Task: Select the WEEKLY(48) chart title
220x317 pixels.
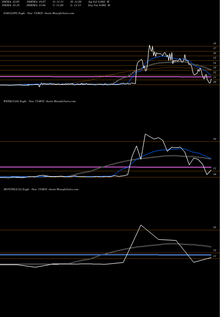Action: 40,101
